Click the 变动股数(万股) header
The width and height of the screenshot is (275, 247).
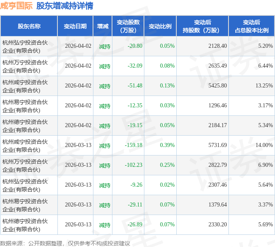pos(128,26)
